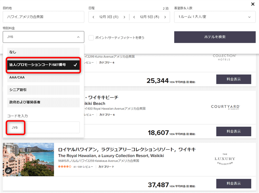The width and height of the screenshot is (259, 193).
Task: Close the search panel with the X icon
Action: pos(253,4)
